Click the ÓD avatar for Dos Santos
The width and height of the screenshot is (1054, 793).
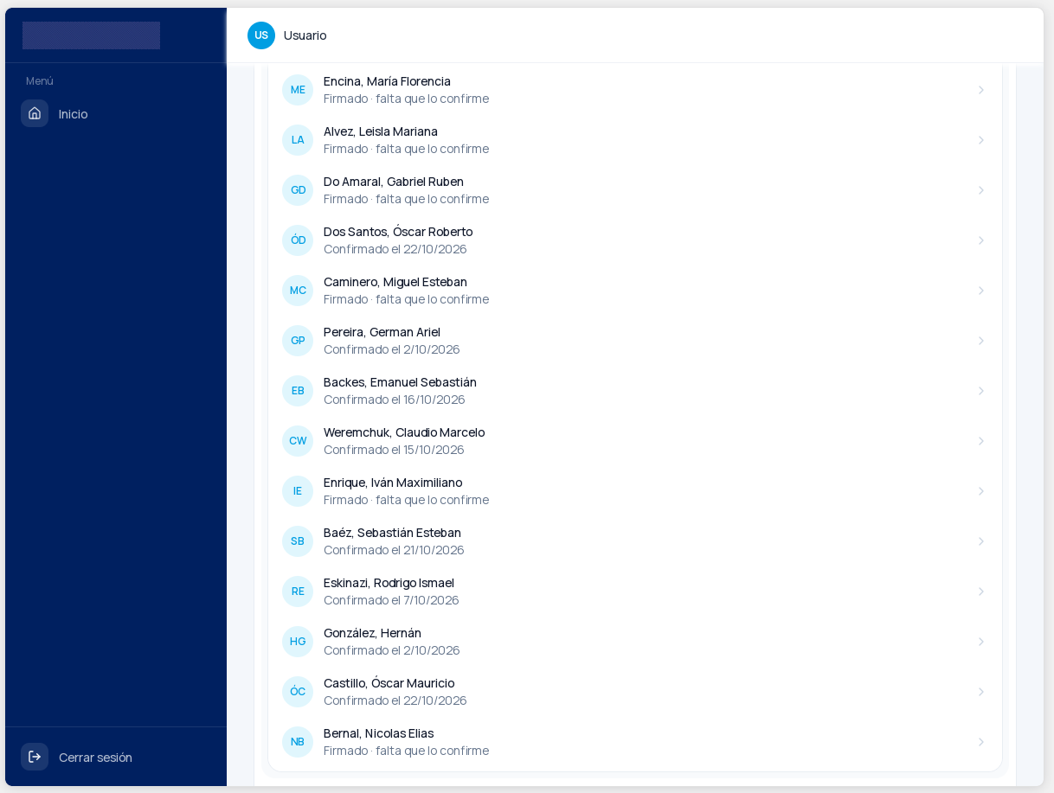click(x=298, y=240)
